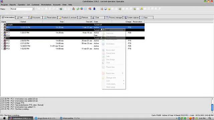Image resolution: width=214 pixels, height=120 pixels.
Task: Open Spotlight search magnifier in taskbar
Action: [x=210, y=118]
